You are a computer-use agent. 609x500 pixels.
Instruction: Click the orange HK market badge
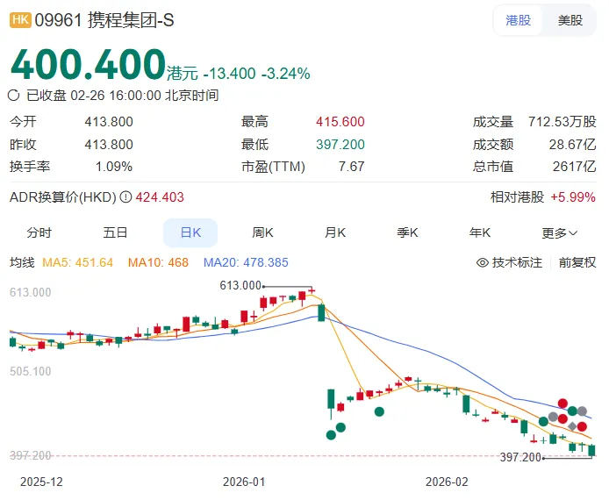[20, 20]
